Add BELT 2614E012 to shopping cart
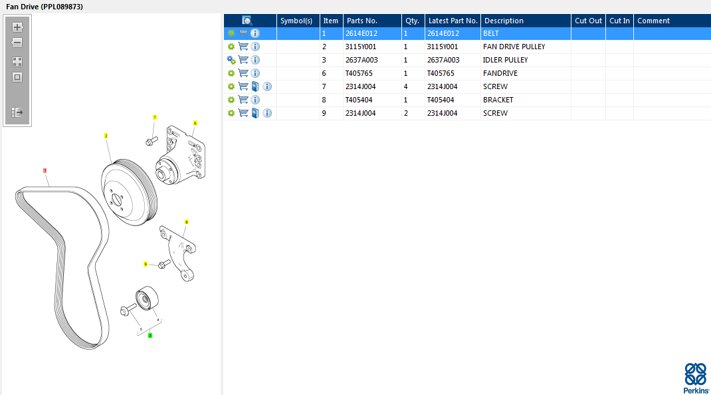The height and width of the screenshot is (395, 711). (x=243, y=33)
